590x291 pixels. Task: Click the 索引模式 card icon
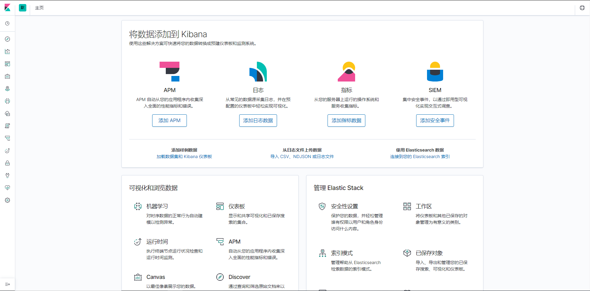pyautogui.click(x=323, y=253)
